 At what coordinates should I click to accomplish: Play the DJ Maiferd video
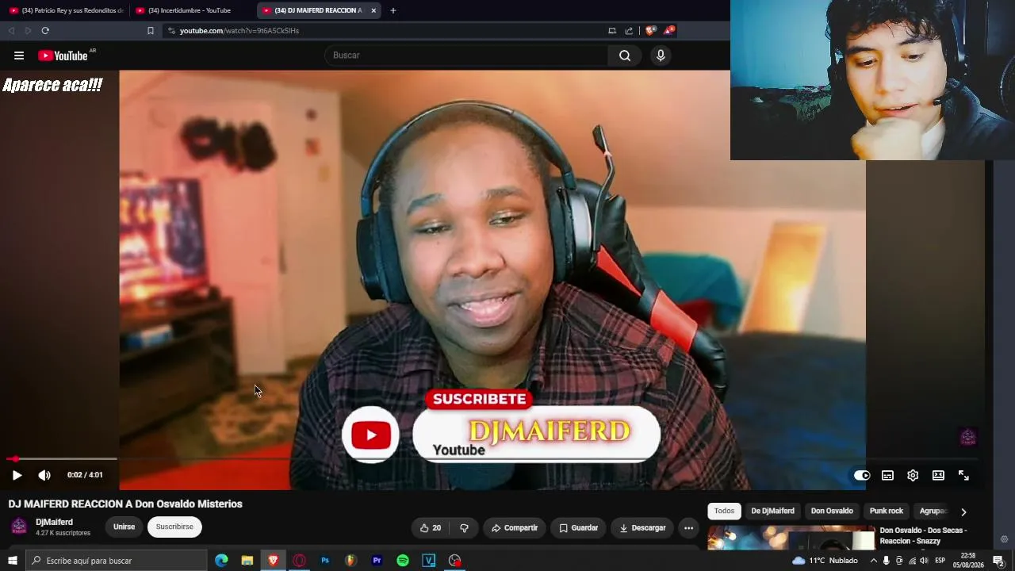pyautogui.click(x=17, y=475)
